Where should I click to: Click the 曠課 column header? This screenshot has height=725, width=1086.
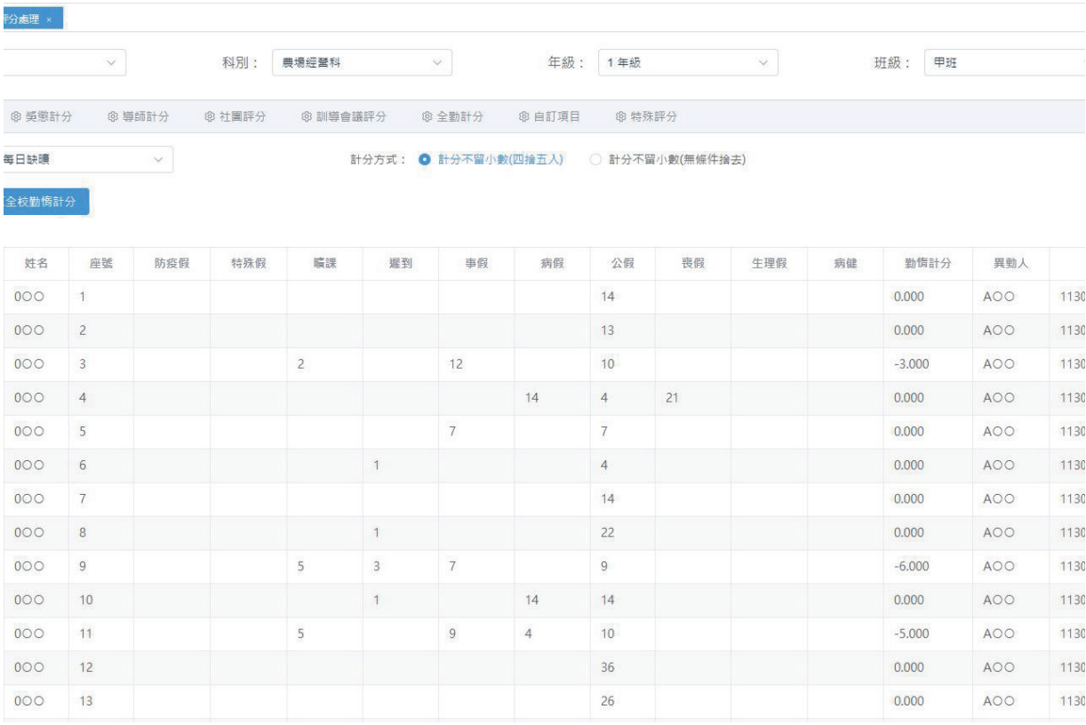point(324,264)
